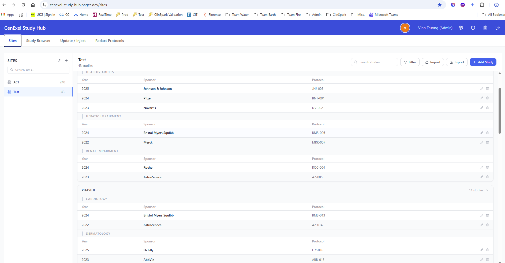Click the Add Study button
Viewport: 505px width, 263px height.
(483, 62)
